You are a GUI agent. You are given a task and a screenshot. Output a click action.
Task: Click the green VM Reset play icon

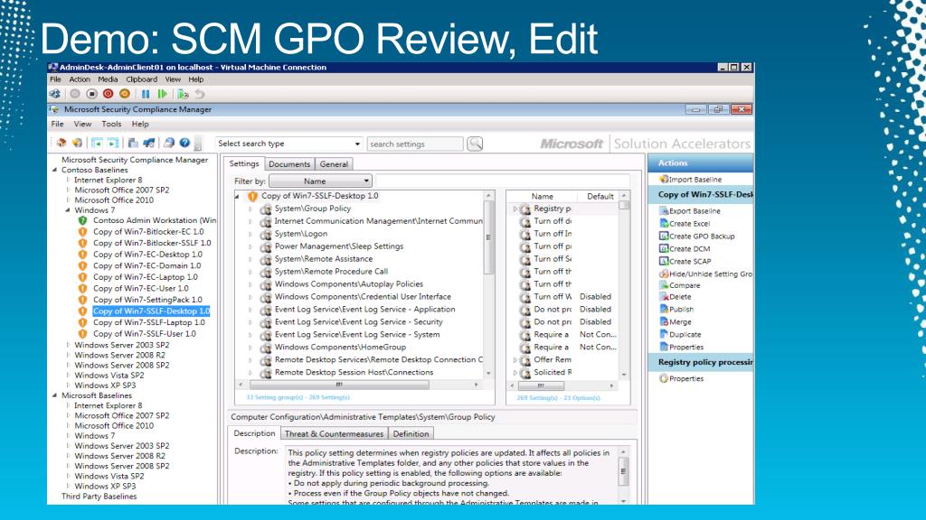click(163, 94)
